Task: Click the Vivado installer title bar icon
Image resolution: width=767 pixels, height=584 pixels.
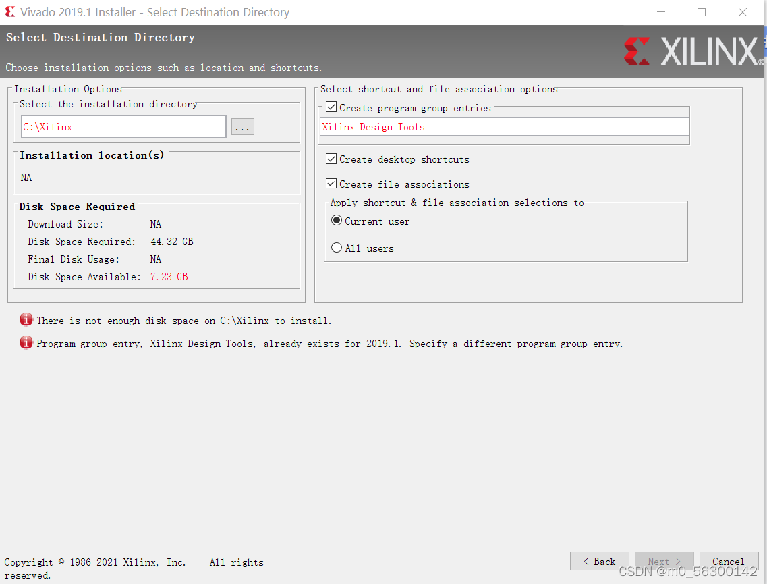Action: pyautogui.click(x=10, y=11)
